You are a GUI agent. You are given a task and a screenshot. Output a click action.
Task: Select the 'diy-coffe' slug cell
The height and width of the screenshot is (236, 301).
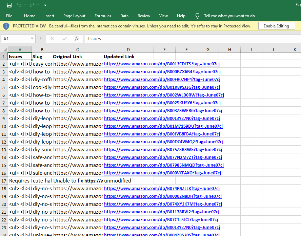(42, 79)
